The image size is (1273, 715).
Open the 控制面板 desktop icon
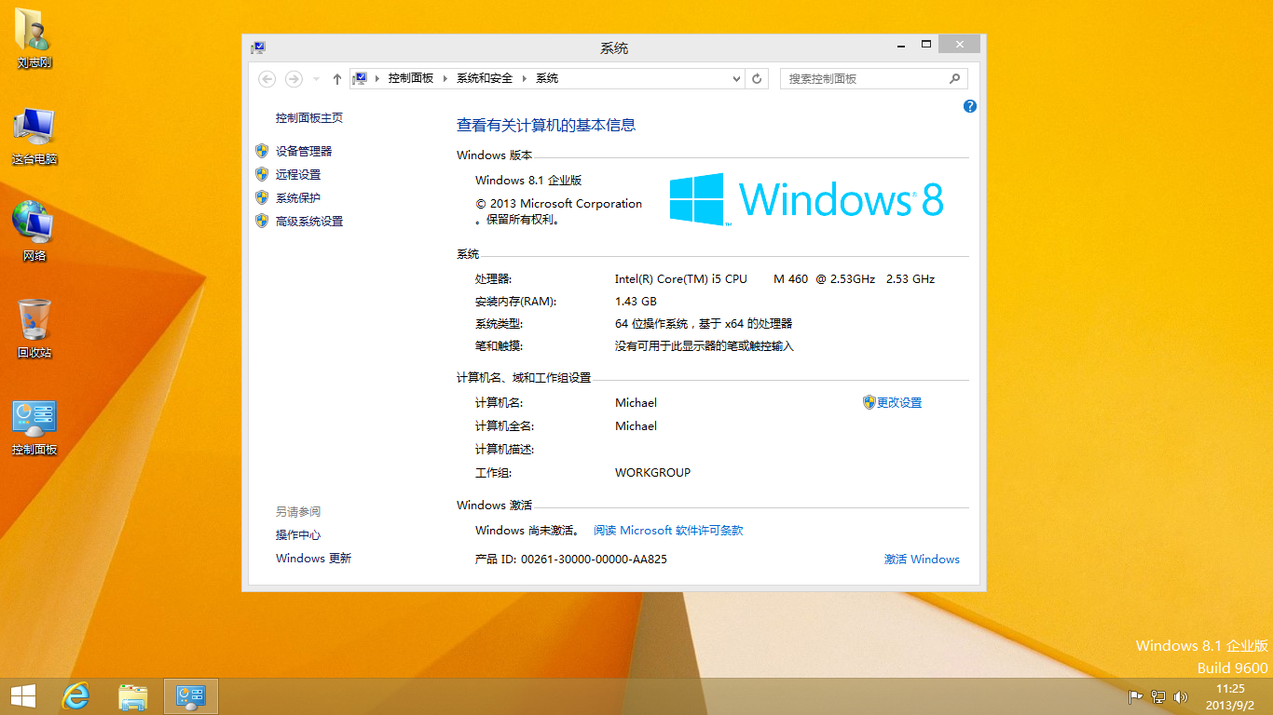(34, 427)
